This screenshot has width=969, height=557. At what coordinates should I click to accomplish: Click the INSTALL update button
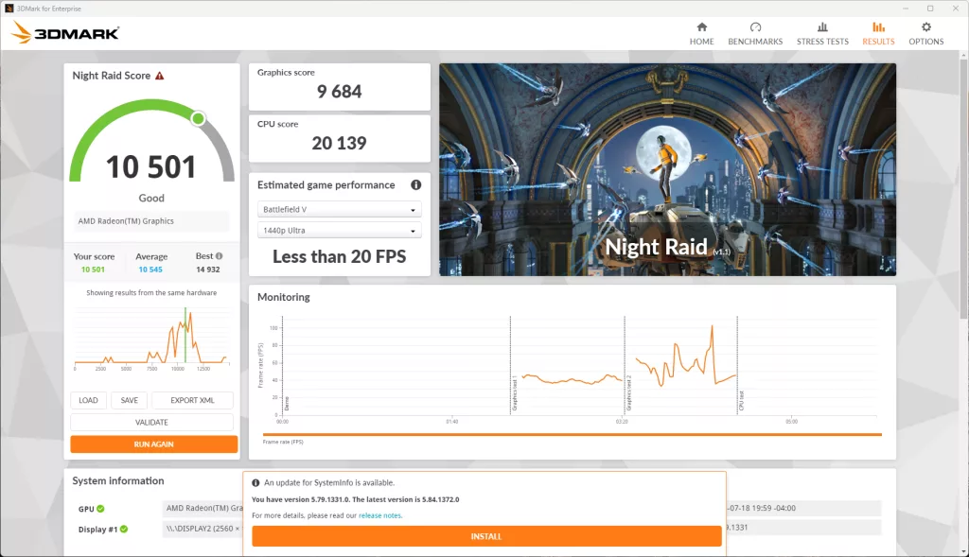point(486,536)
